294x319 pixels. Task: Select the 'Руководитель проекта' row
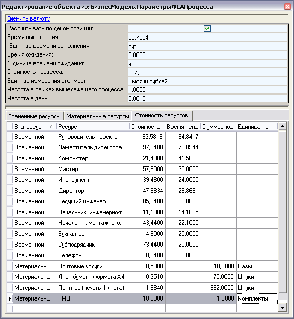[x=142, y=137]
